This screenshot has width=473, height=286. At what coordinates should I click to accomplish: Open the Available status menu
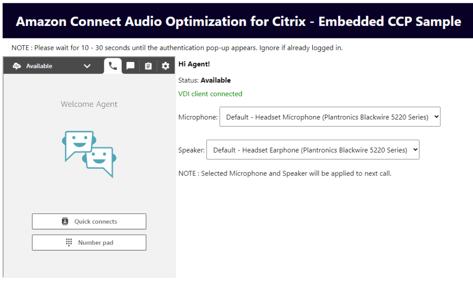tap(39, 66)
